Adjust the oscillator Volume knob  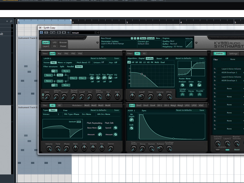click(x=49, y=148)
